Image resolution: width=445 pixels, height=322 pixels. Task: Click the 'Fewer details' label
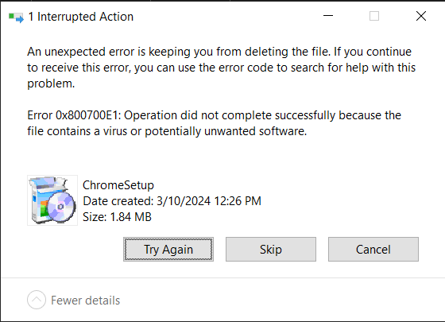coord(86,301)
